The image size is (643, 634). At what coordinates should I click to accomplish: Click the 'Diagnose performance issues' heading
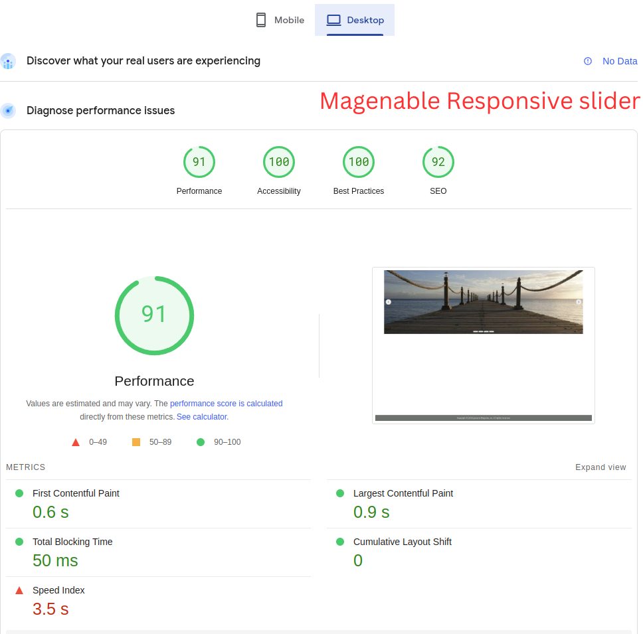(x=100, y=110)
